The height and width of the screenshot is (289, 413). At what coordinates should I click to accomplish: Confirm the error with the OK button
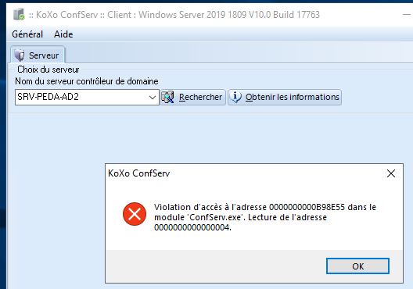tap(357, 266)
